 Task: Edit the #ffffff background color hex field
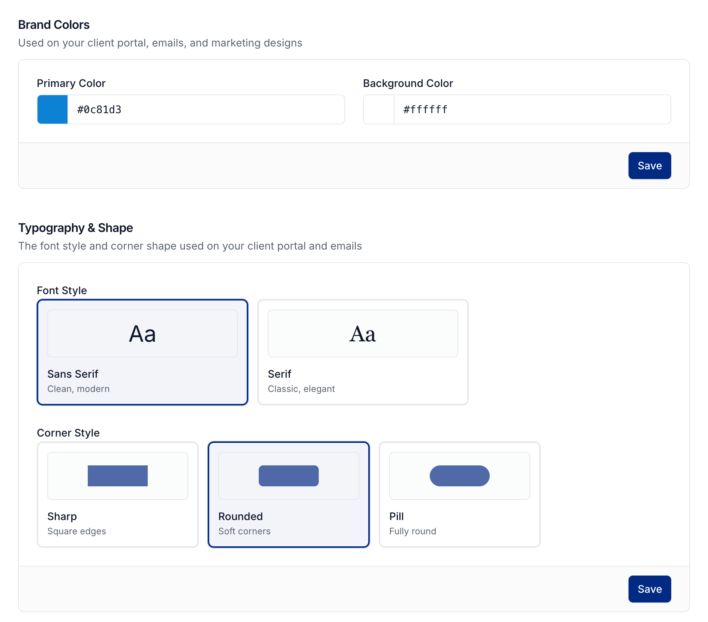(532, 109)
